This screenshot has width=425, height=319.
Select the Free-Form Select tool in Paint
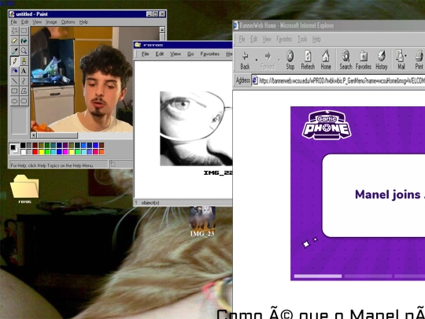click(x=14, y=31)
